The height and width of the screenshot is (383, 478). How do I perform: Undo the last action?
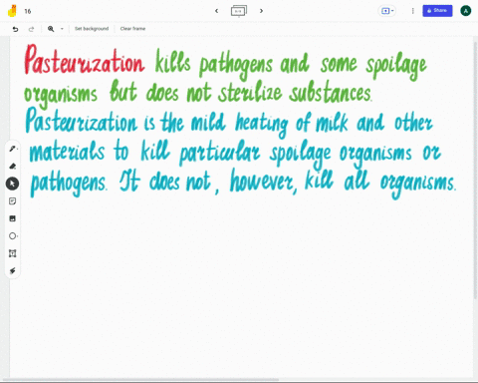pyautogui.click(x=15, y=29)
